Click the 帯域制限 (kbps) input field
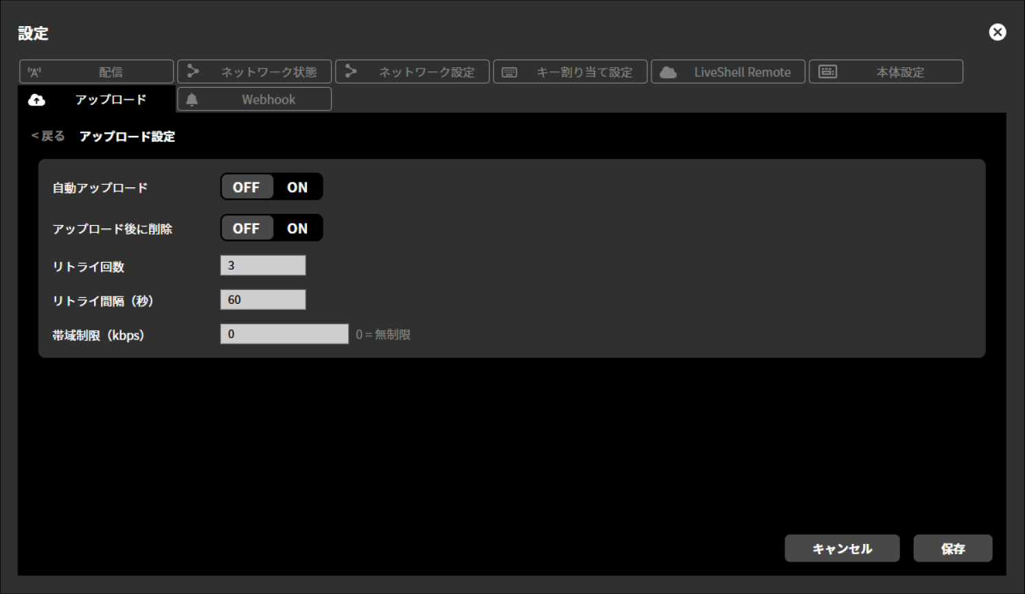The height and width of the screenshot is (594, 1025). pyautogui.click(x=284, y=334)
